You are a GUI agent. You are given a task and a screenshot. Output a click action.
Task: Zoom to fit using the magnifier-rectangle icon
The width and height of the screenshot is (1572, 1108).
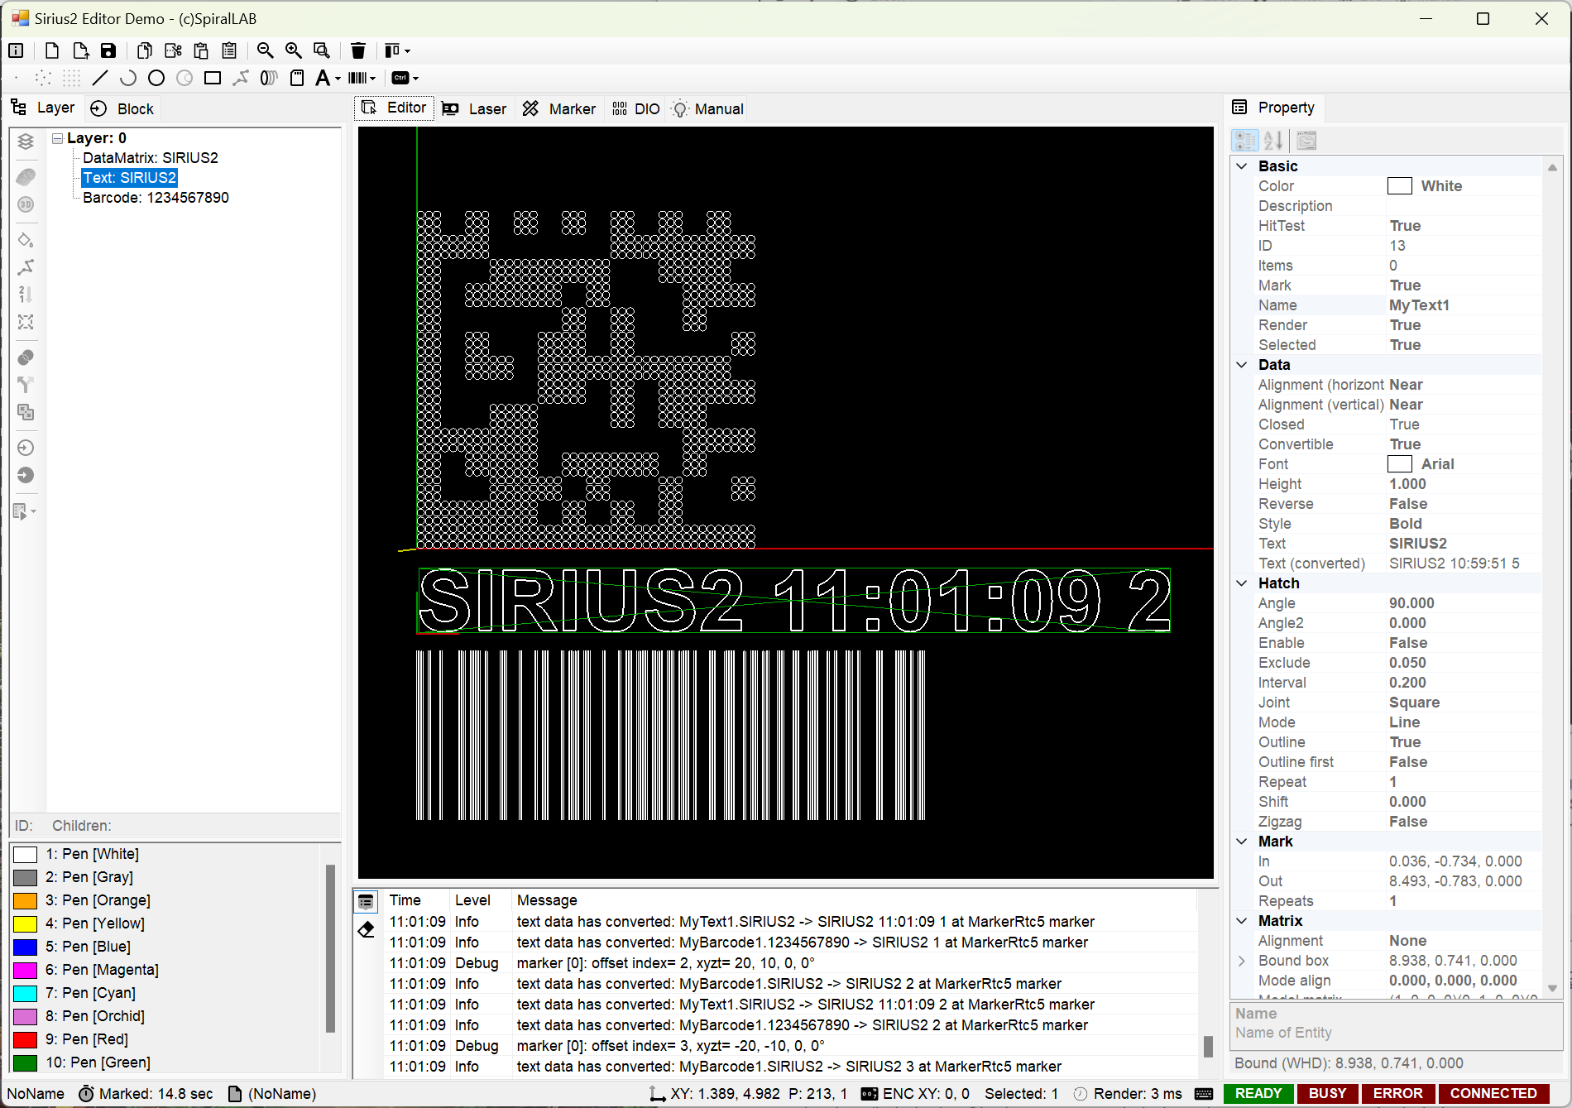pyautogui.click(x=322, y=50)
